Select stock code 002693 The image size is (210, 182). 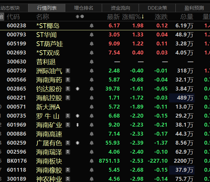tap(16, 53)
